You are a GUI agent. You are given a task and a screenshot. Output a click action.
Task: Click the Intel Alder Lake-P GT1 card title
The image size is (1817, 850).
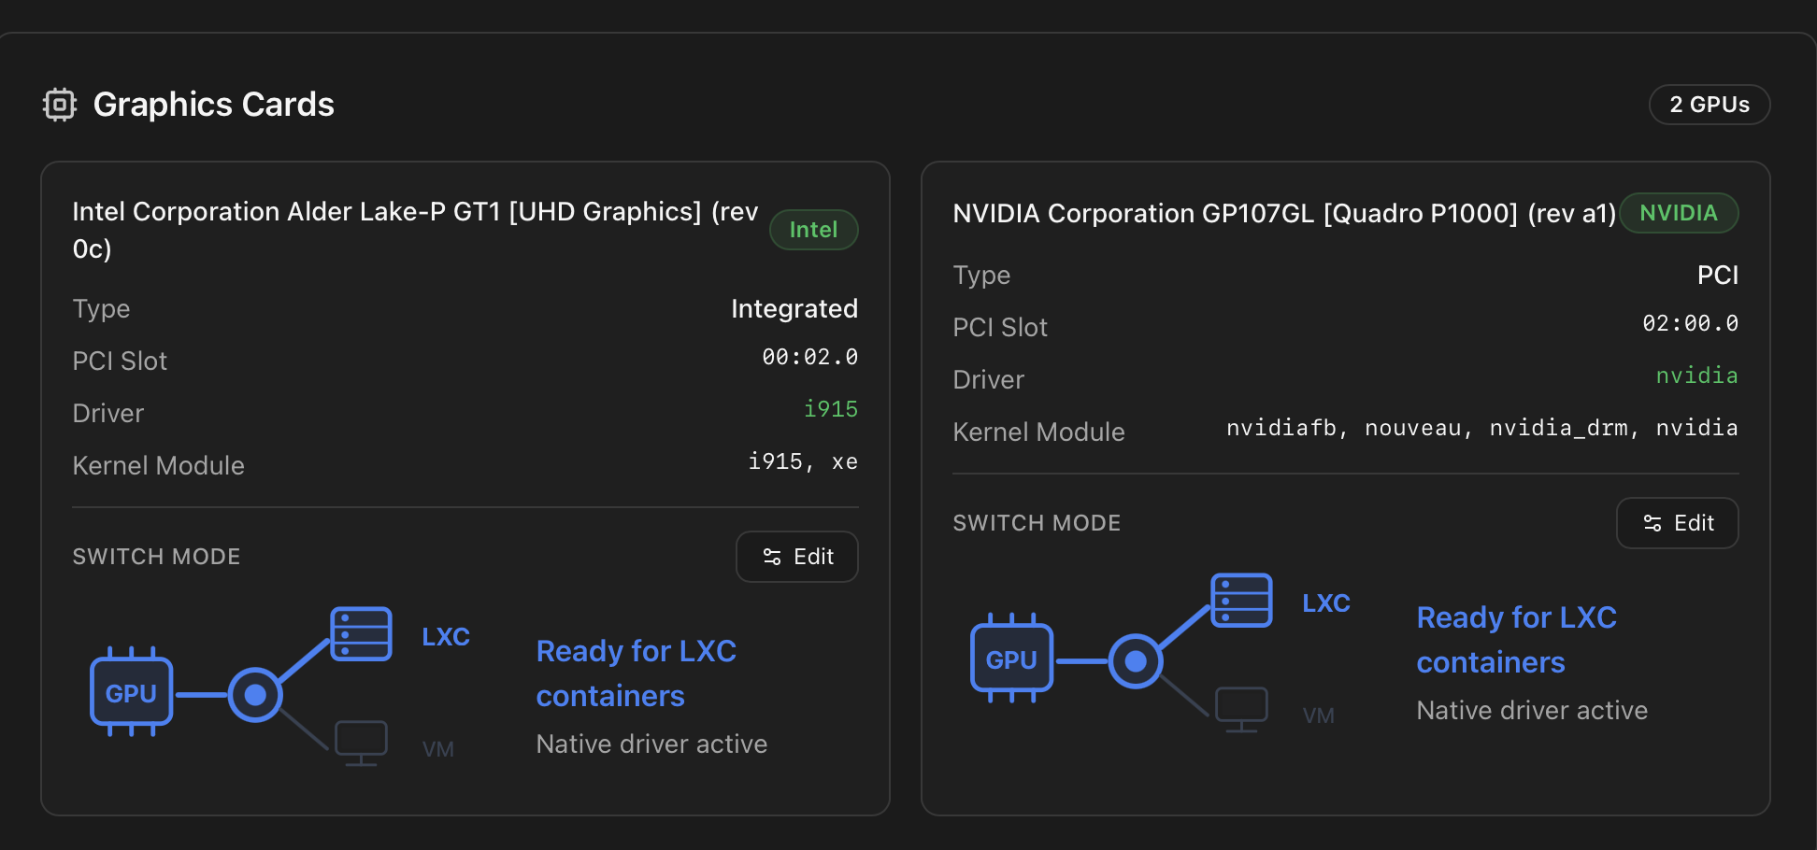click(415, 230)
